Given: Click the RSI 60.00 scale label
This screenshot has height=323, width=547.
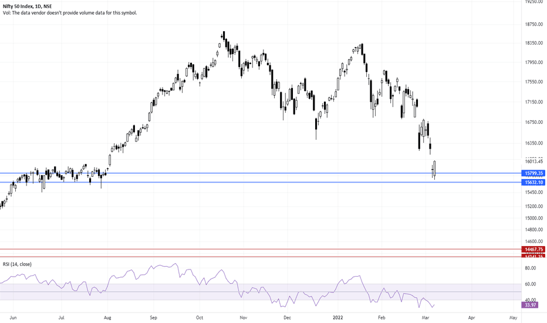Looking at the screenshot, I should tap(530, 284).
